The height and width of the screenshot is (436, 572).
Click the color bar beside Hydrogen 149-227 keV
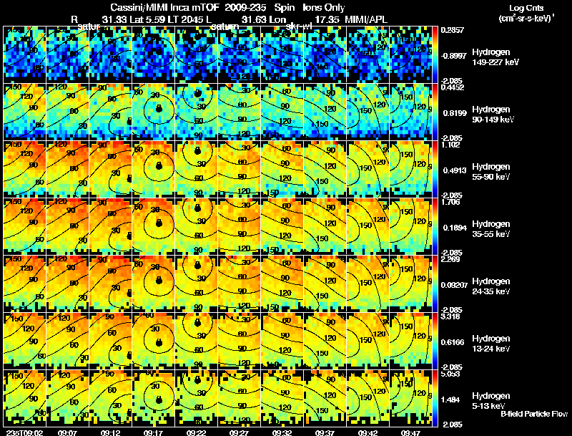[435, 55]
